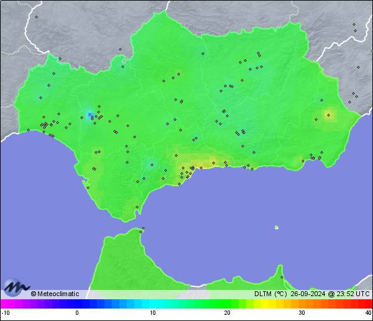Click the 10 label on the temperature scale
The image size is (373, 321).
(153, 313)
